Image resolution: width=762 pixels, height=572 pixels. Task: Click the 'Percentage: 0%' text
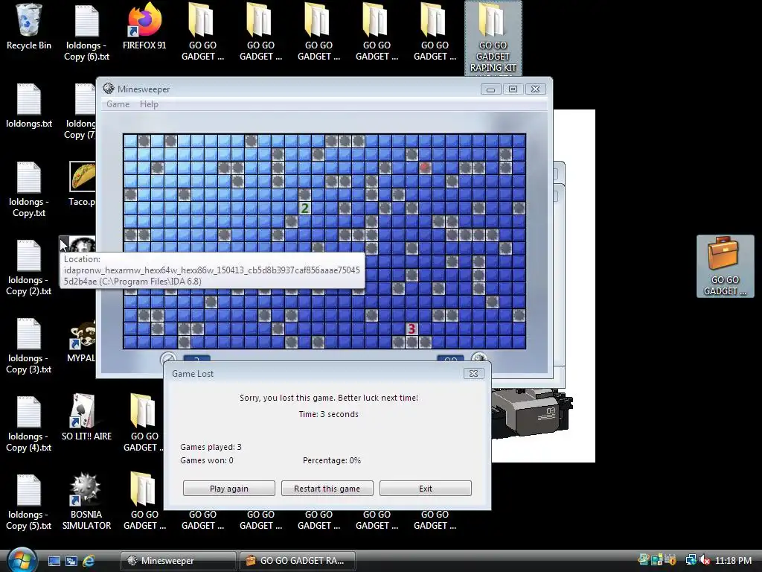click(x=332, y=460)
